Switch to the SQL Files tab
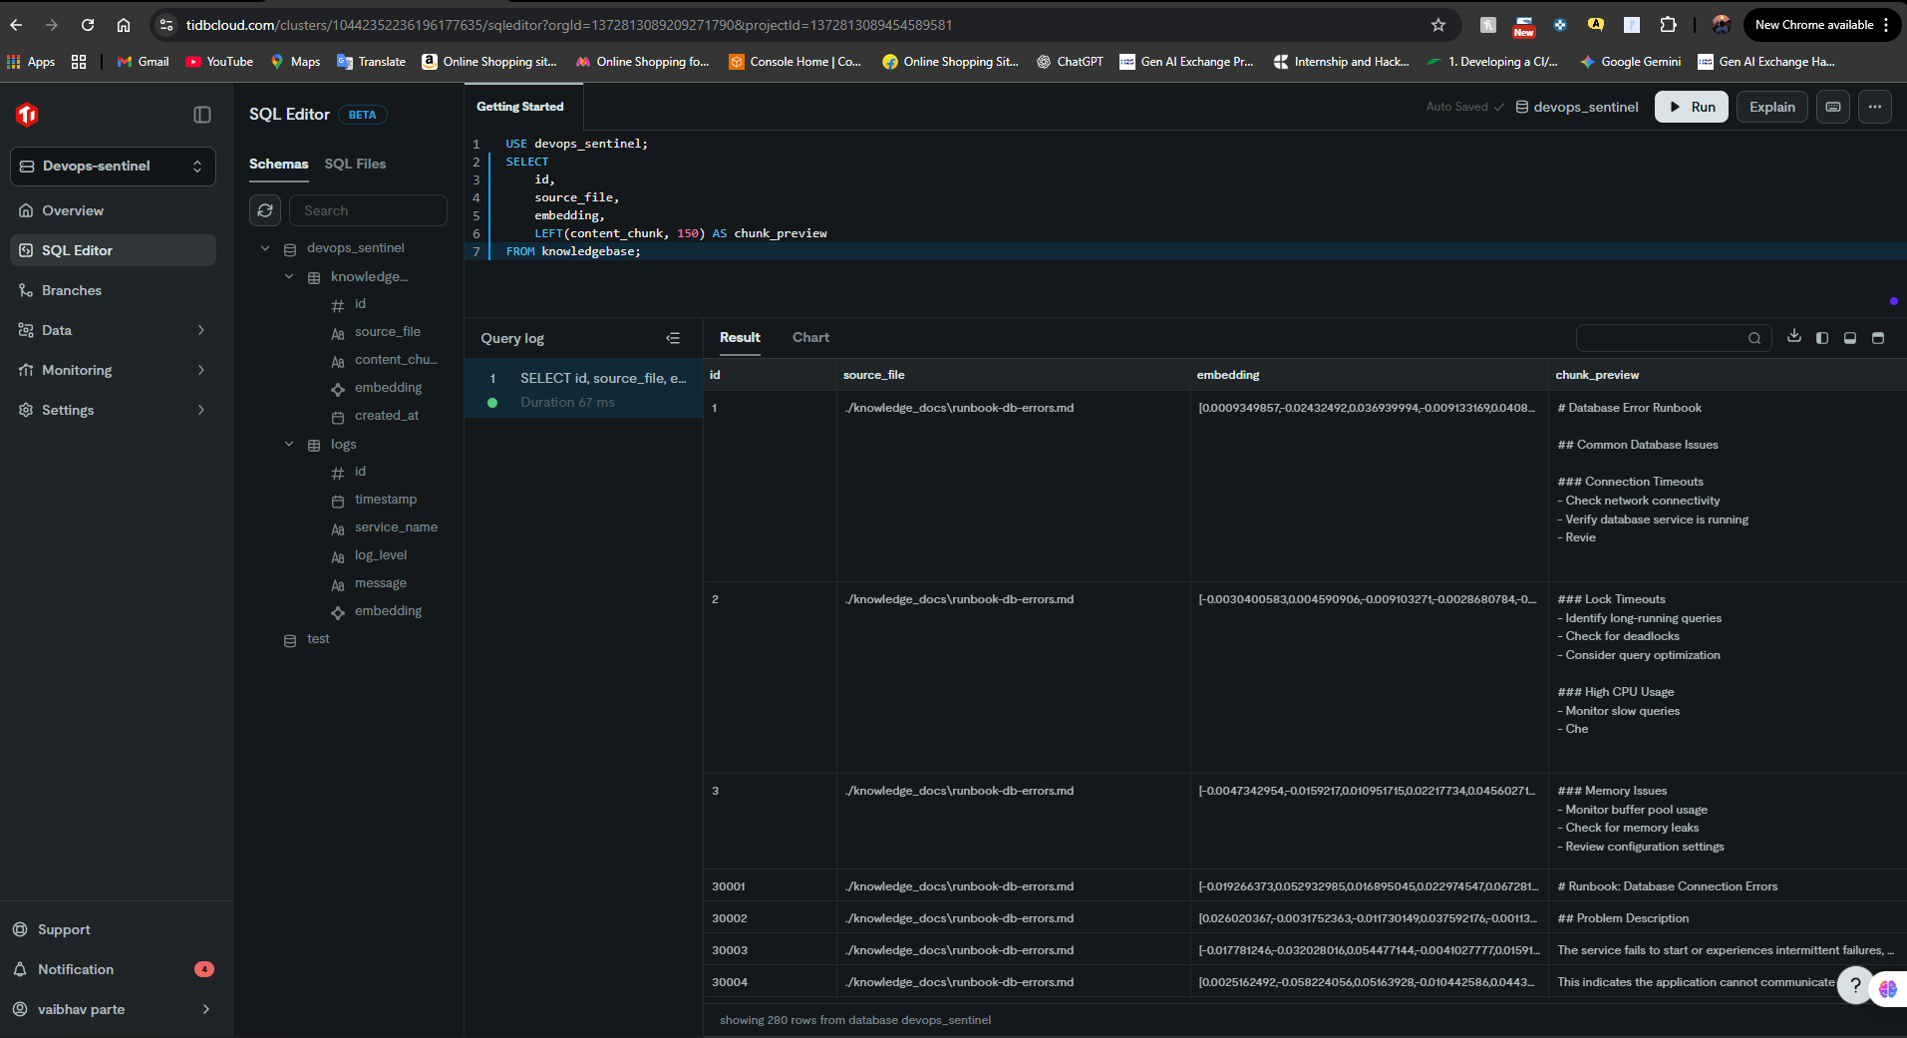 coord(355,164)
